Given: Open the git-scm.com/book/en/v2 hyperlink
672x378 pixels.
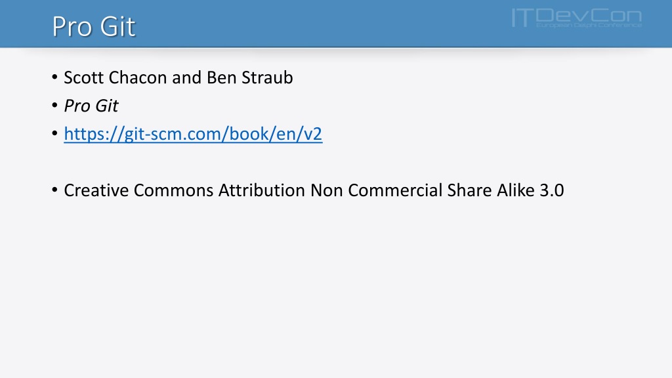Looking at the screenshot, I should coord(193,134).
